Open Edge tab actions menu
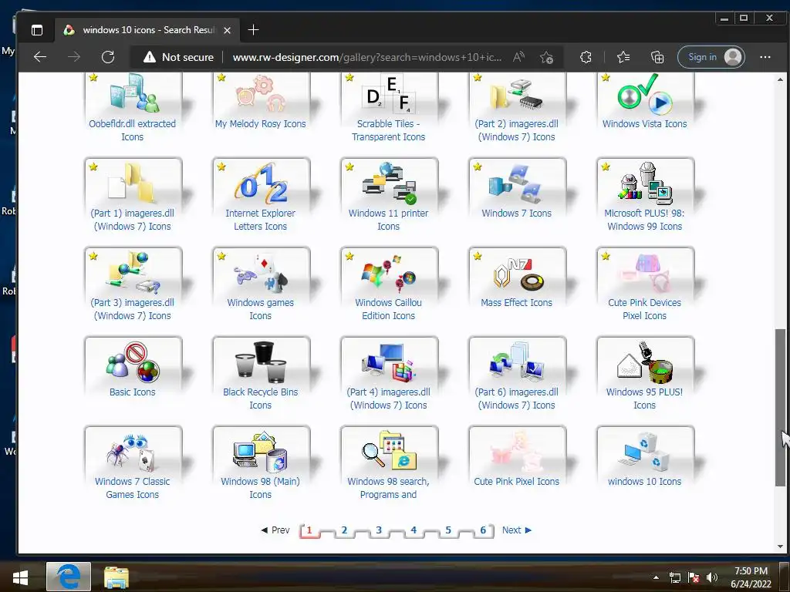Viewport: 790px width, 592px height. 37,30
